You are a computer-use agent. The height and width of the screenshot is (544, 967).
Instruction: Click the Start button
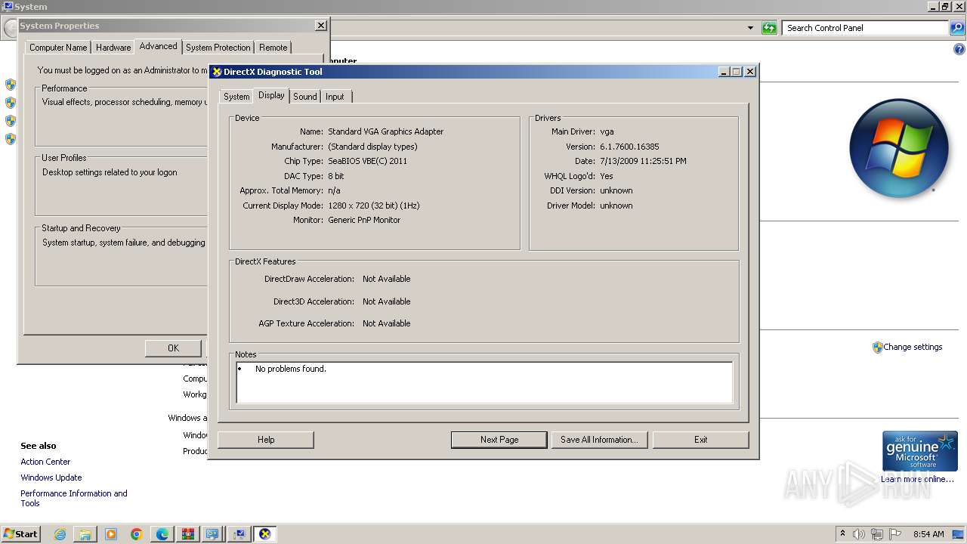tap(21, 534)
